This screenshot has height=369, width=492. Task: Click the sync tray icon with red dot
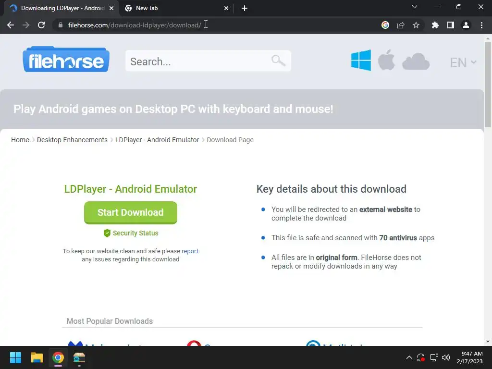[x=421, y=357]
